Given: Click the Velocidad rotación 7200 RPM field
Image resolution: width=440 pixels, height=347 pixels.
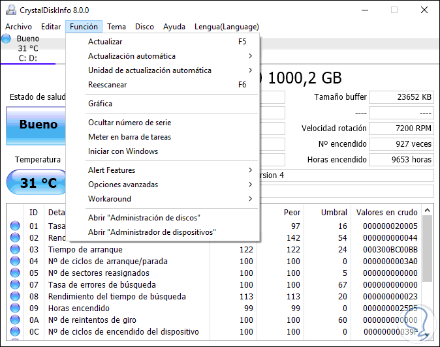Looking at the screenshot, I should 401,128.
